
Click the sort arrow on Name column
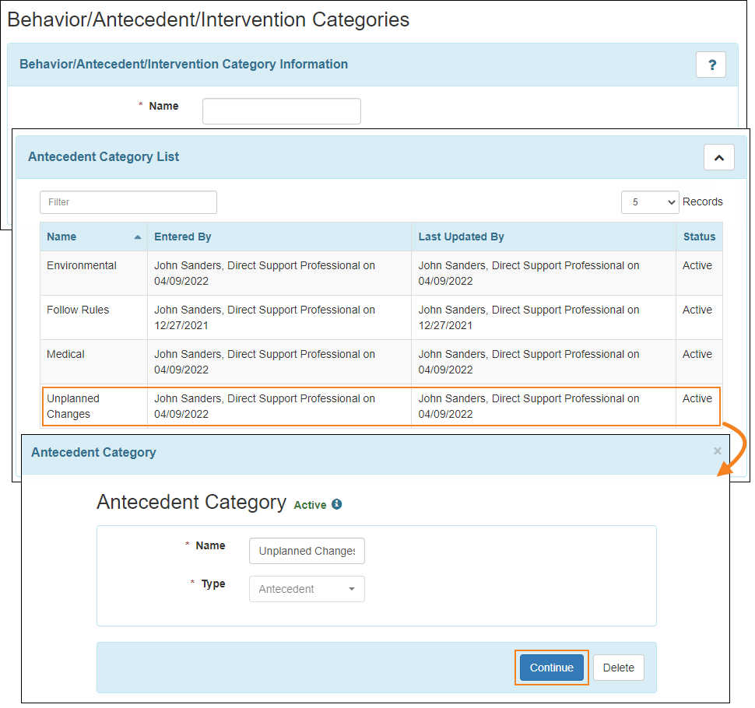click(x=139, y=237)
